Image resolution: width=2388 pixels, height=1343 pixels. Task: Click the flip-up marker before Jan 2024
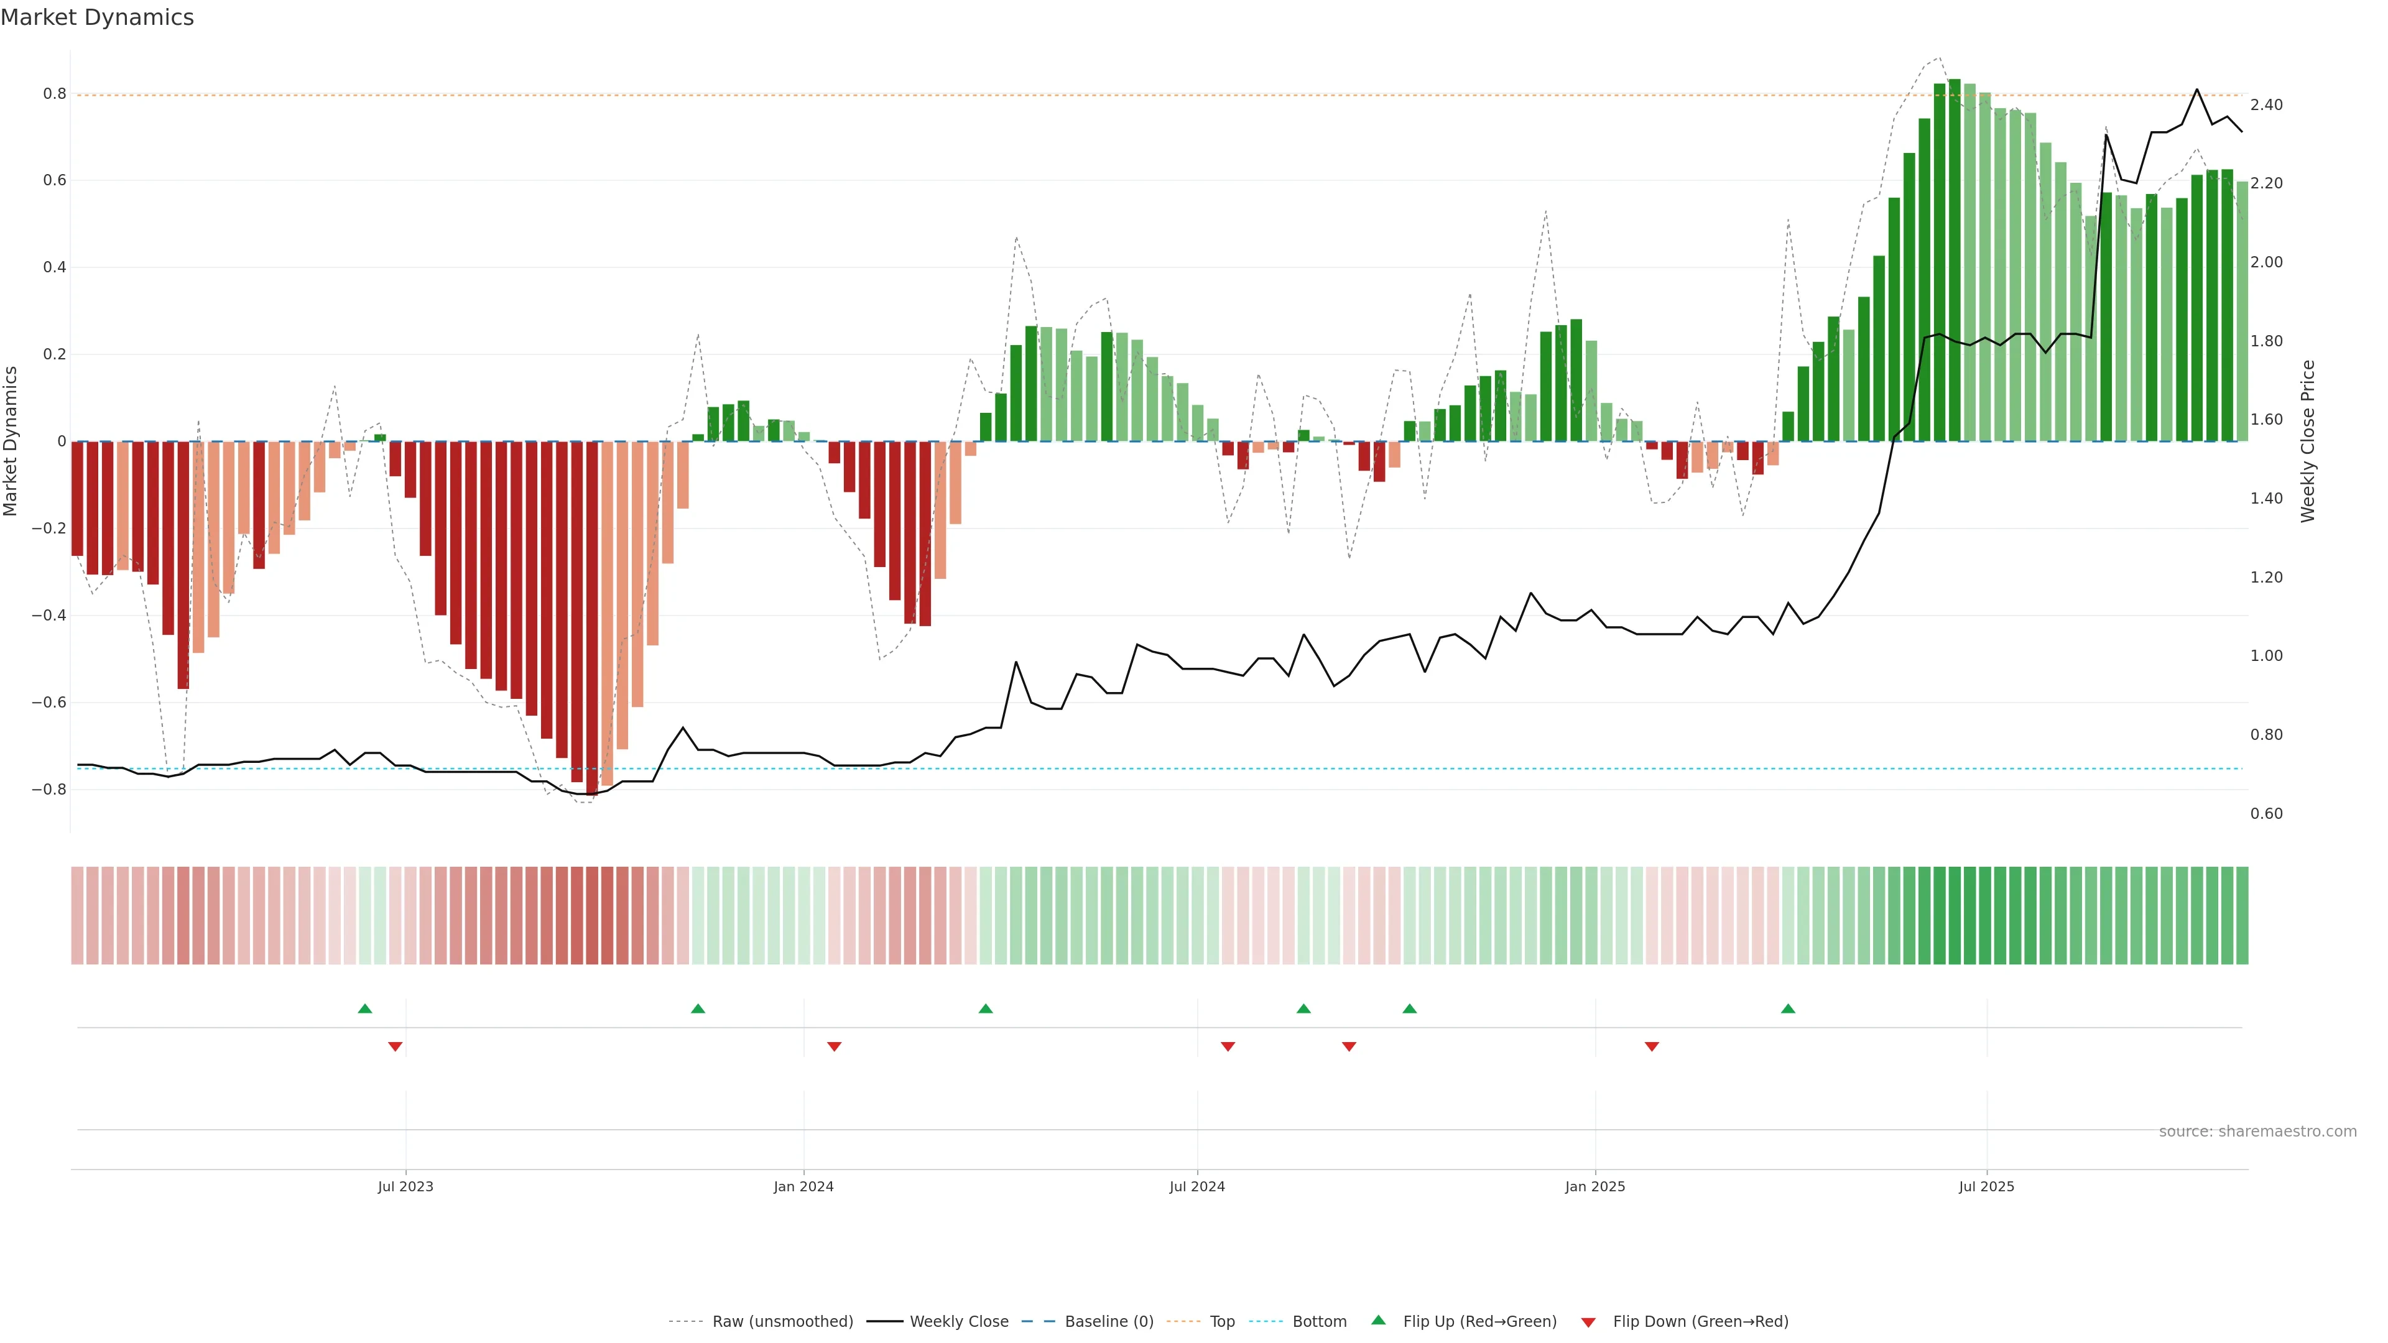(698, 1008)
